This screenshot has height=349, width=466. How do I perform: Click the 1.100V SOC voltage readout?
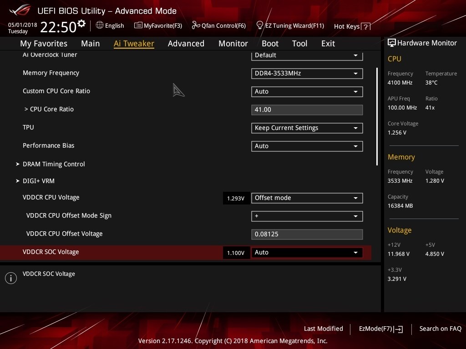point(236,253)
